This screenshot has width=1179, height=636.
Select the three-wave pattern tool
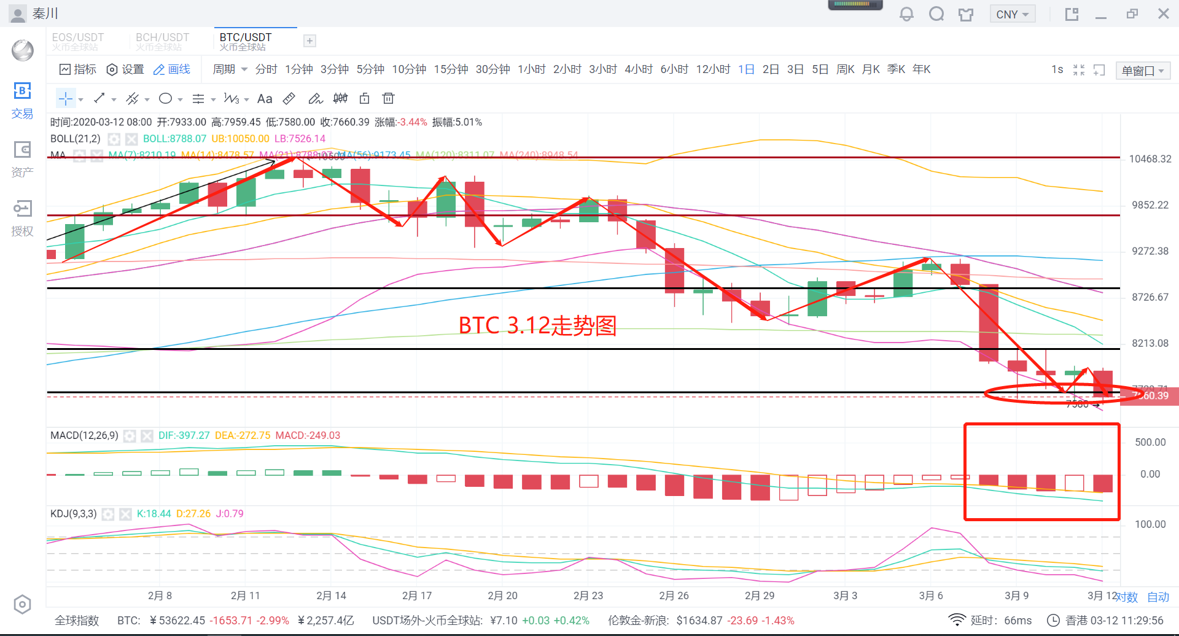click(232, 98)
